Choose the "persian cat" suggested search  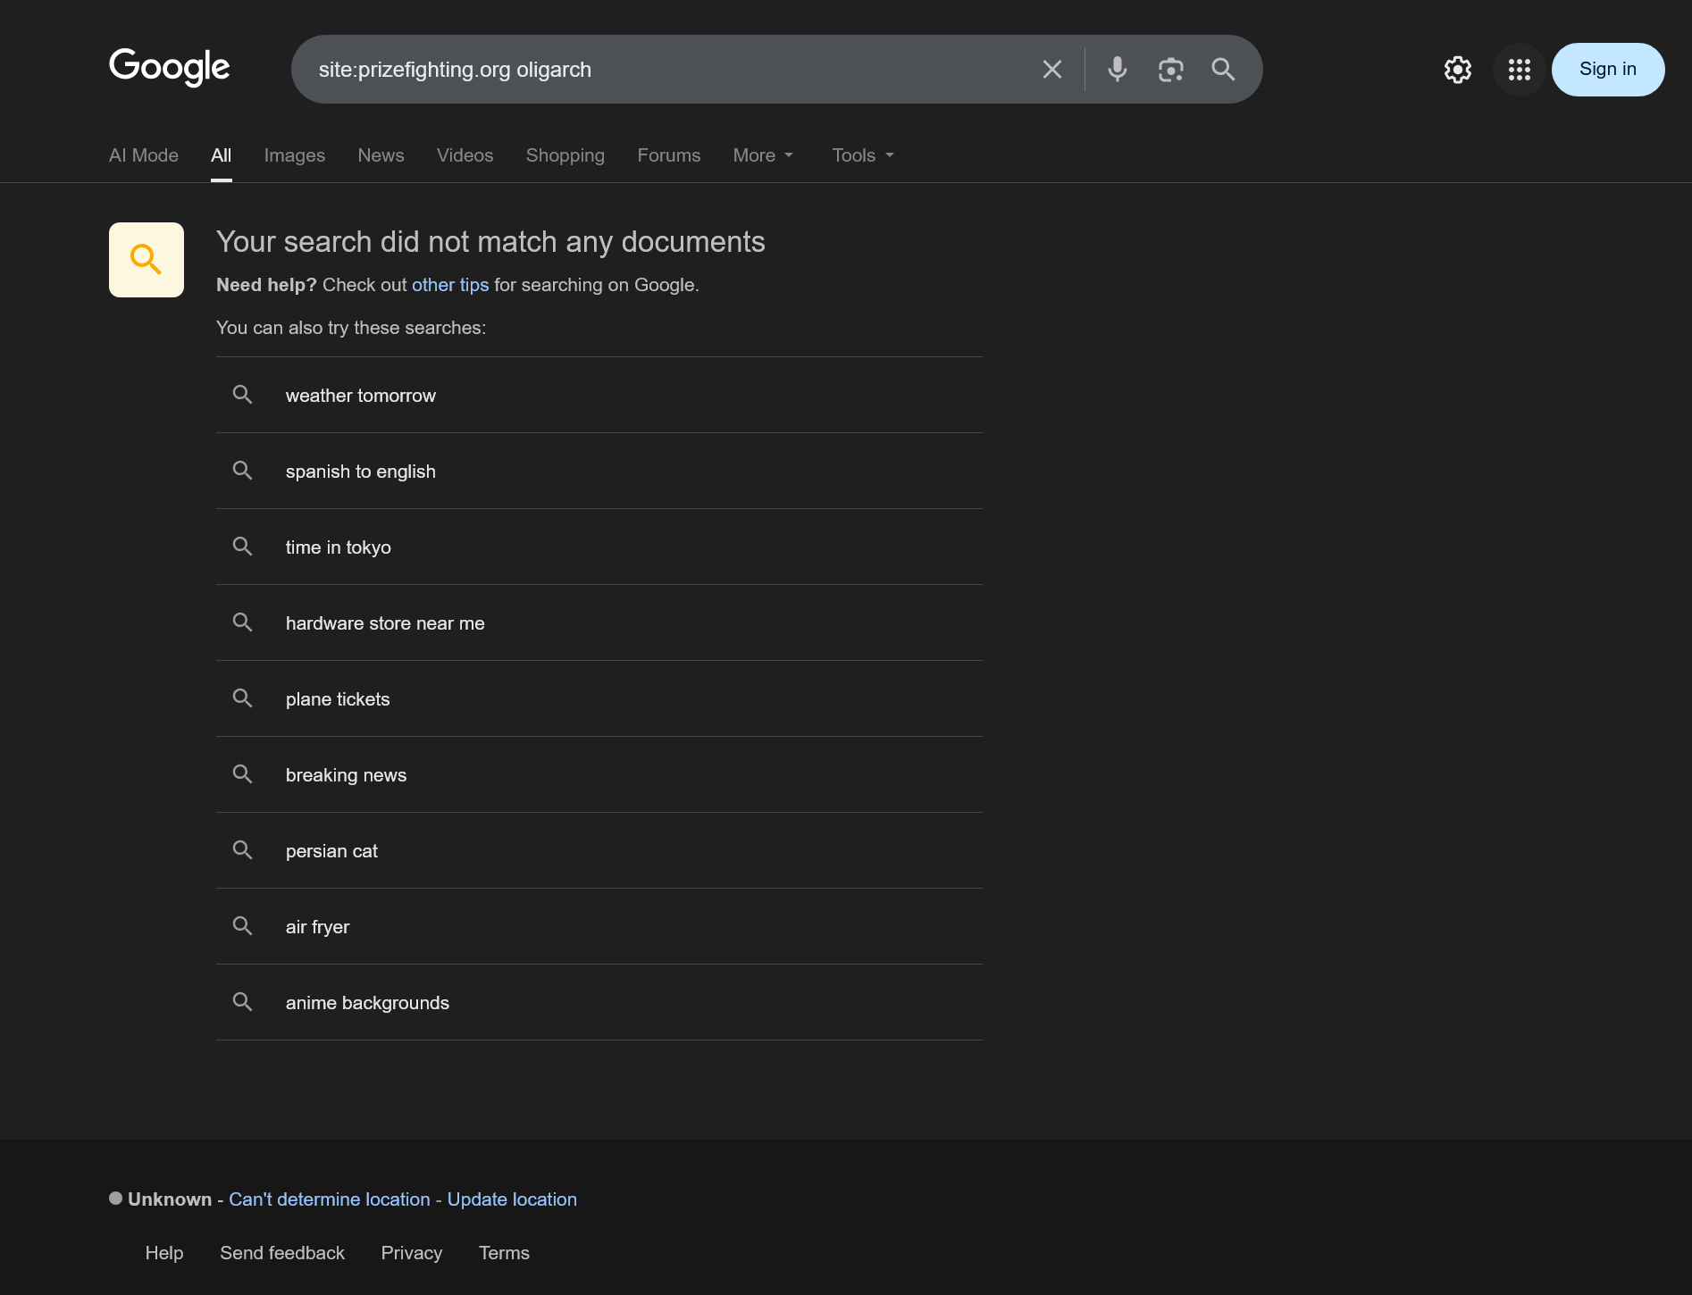tap(331, 851)
